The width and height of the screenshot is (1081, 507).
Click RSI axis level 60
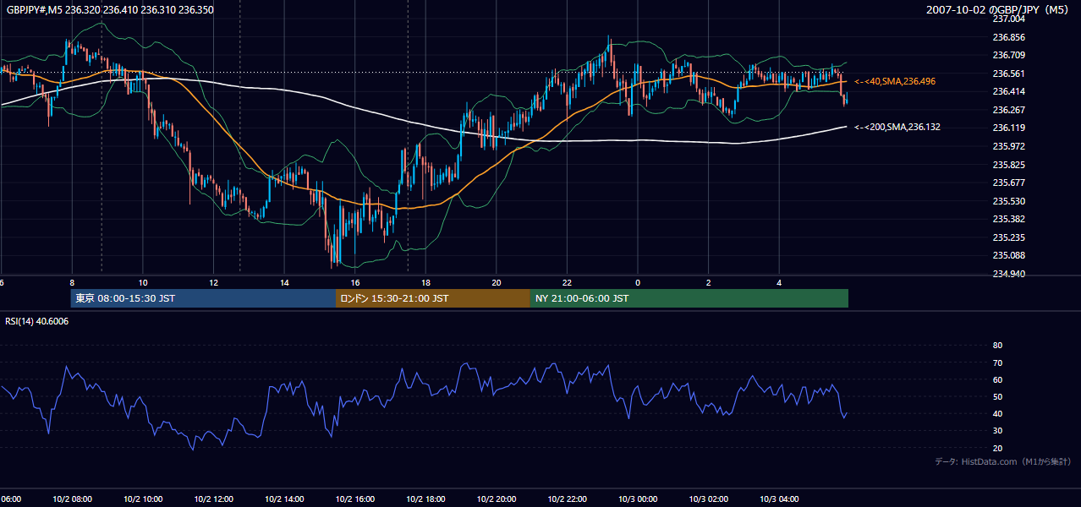tap(997, 379)
